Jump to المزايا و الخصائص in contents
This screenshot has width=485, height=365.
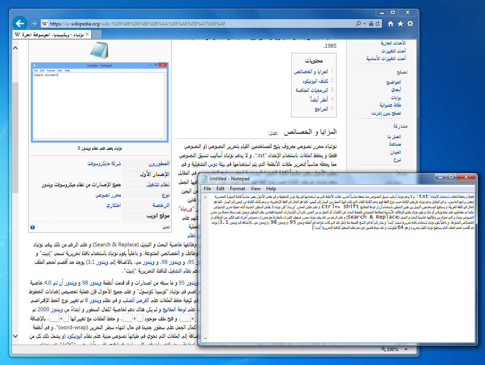[311, 72]
